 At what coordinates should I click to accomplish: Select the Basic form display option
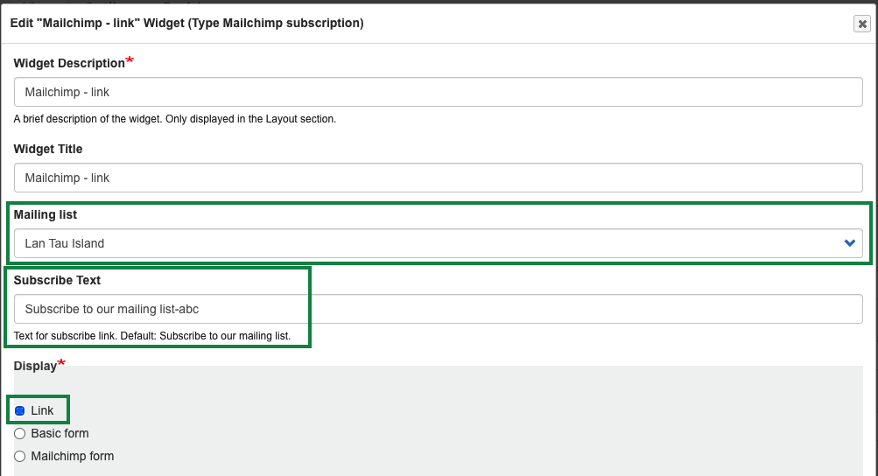[x=19, y=433]
